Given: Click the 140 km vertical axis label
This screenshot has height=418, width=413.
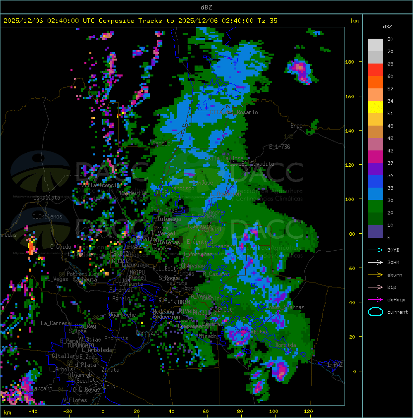Looking at the screenshot, I should click(x=349, y=131).
